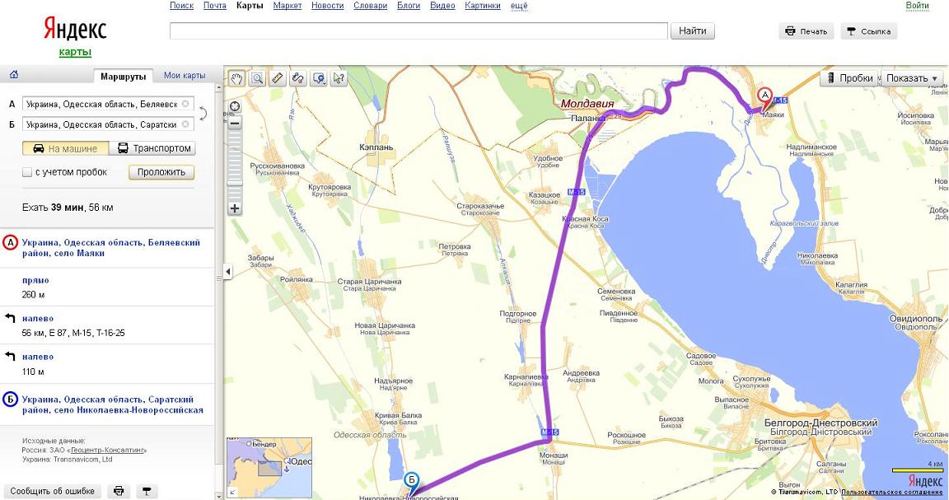Viewport: 949px width, 500px height.
Task: Zoom in with the plus button
Action: coord(235,208)
